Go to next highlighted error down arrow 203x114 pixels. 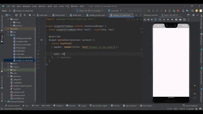pos(141,19)
